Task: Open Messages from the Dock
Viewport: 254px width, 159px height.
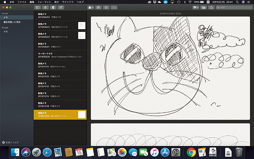Action: point(133,152)
